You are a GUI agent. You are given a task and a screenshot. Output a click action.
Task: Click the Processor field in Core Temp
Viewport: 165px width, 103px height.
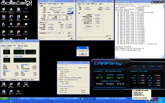point(76,78)
